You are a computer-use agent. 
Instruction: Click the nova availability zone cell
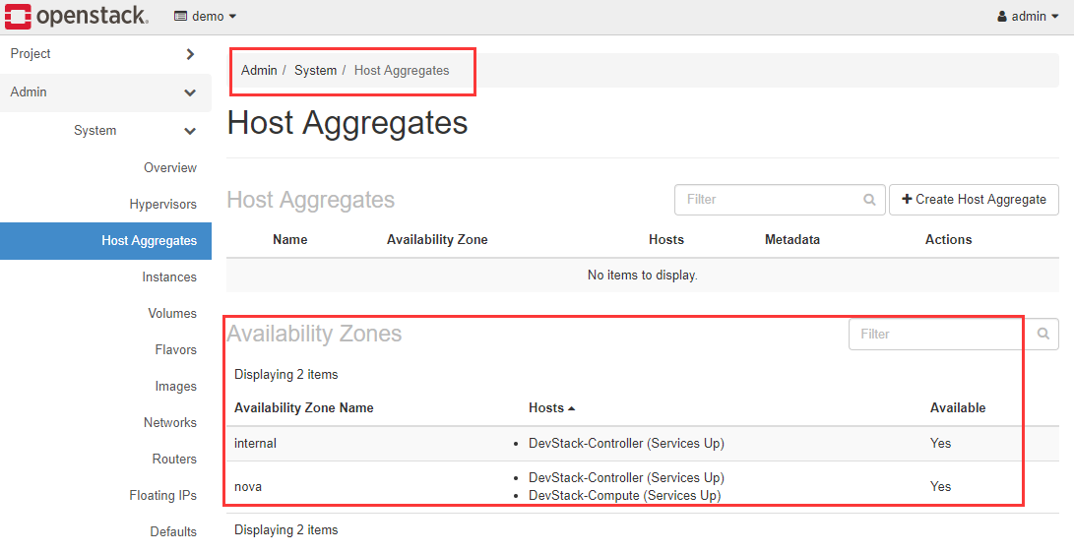pyautogui.click(x=248, y=487)
